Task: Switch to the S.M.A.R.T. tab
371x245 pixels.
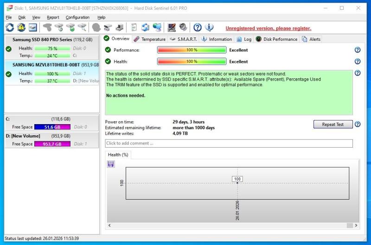Action: click(x=183, y=39)
